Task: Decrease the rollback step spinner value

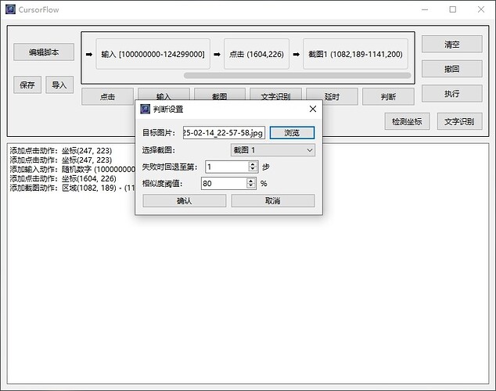Action: 253,170
